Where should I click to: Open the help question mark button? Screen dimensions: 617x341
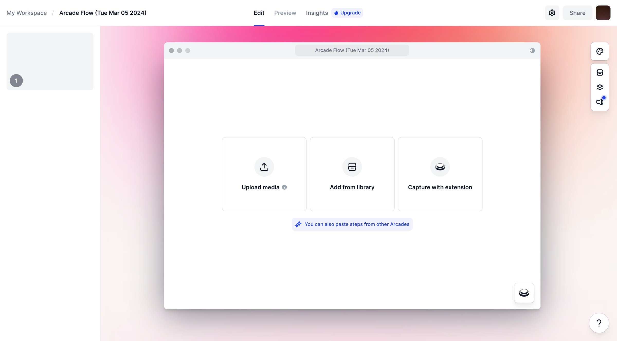pos(599,323)
